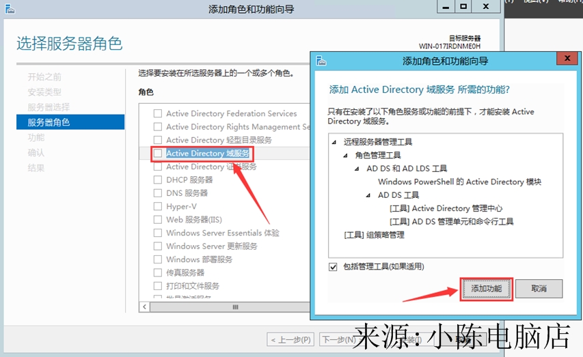
Task: Check Windows 部署服务 checkbox
Action: pyautogui.click(x=158, y=259)
